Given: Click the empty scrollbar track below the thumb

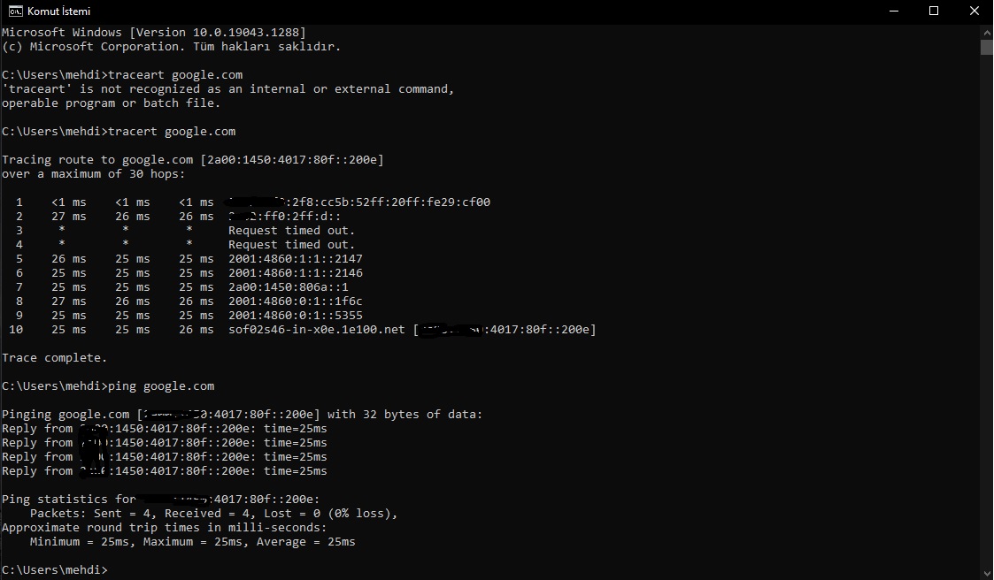Looking at the screenshot, I should [x=986, y=310].
